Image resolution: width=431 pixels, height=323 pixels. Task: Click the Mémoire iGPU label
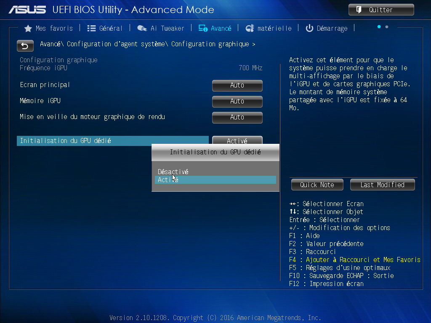[x=40, y=101]
